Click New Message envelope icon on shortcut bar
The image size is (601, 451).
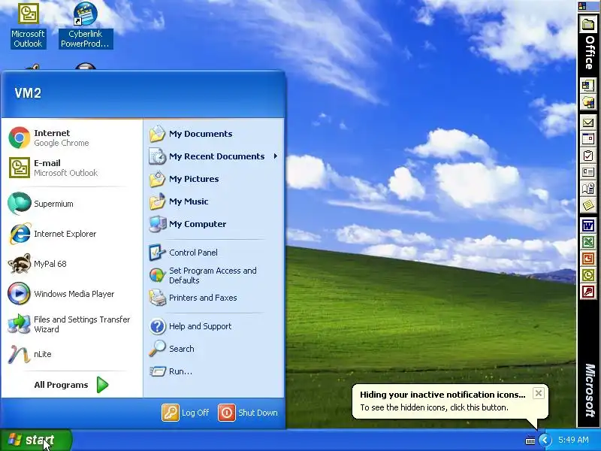[x=588, y=123]
